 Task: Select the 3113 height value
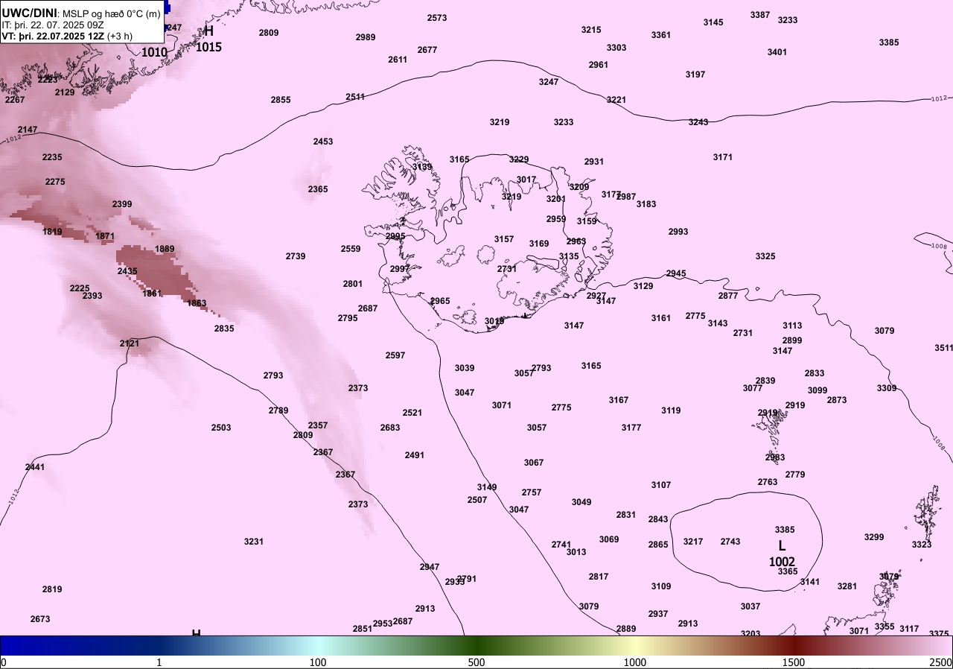(x=792, y=326)
